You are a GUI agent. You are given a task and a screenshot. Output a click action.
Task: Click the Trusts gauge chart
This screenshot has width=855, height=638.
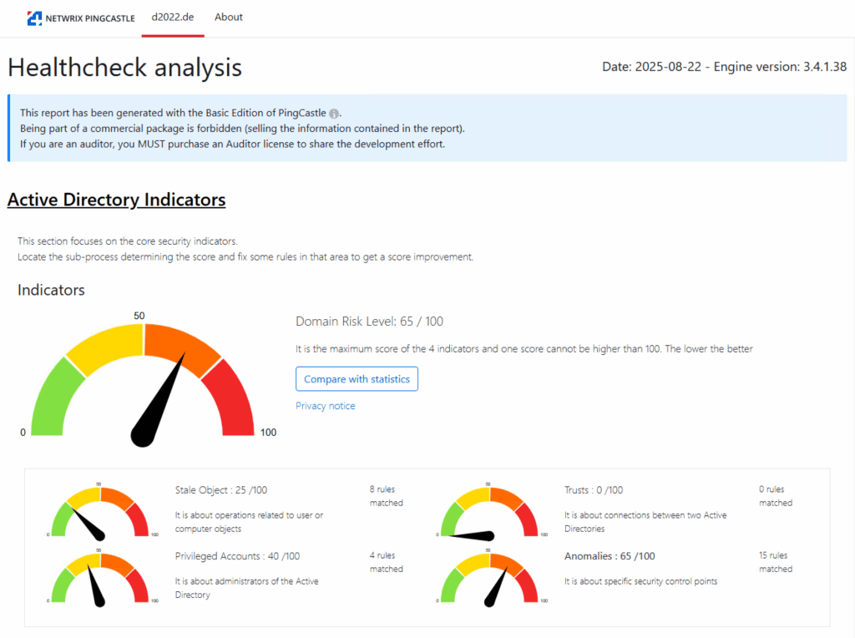(489, 511)
